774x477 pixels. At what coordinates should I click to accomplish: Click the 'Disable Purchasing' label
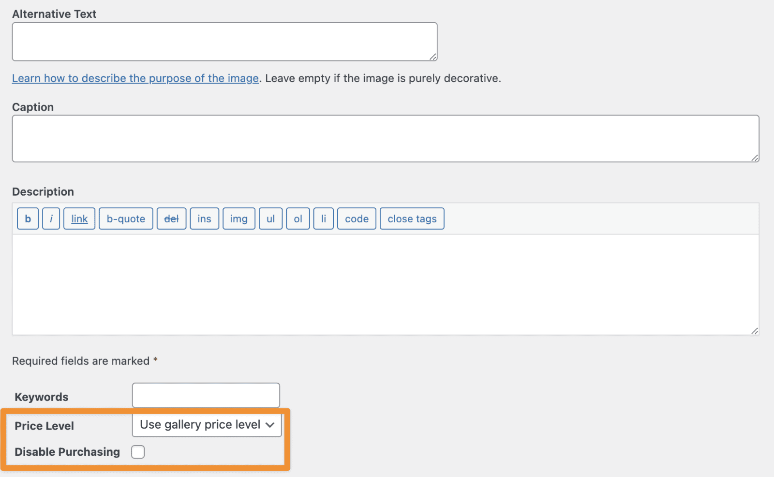tap(67, 452)
